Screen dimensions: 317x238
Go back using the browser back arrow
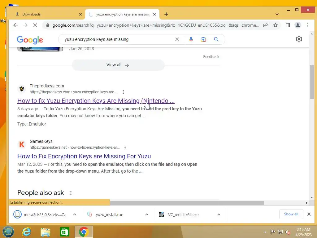[15, 25]
